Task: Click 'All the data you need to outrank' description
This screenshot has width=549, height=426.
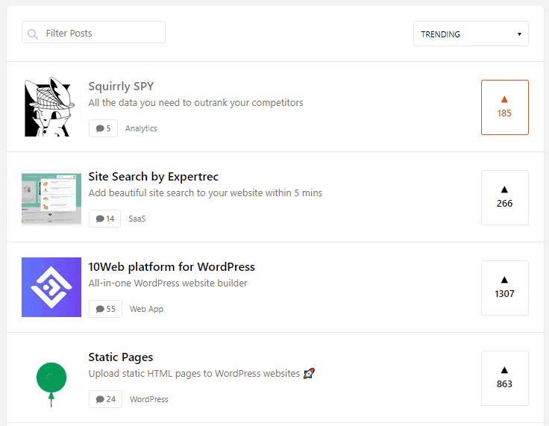Action: (x=195, y=103)
